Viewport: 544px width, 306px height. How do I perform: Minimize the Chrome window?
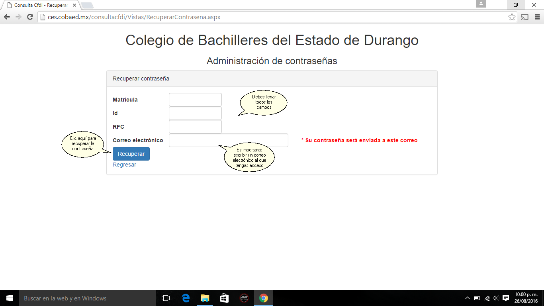(498, 5)
